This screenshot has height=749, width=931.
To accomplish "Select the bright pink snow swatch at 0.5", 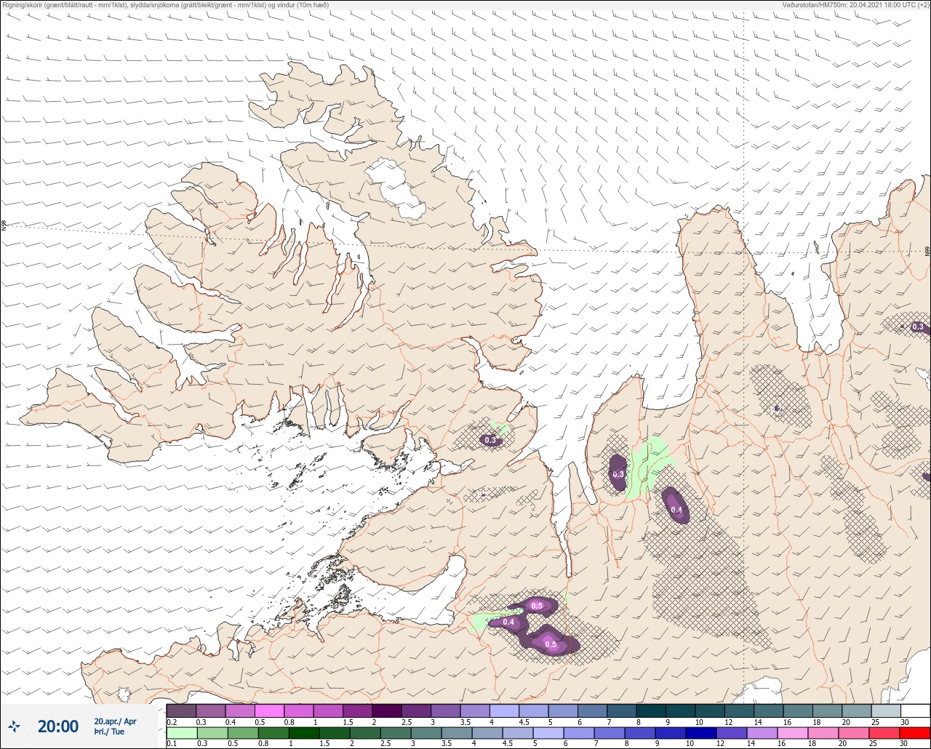I will tap(269, 710).
